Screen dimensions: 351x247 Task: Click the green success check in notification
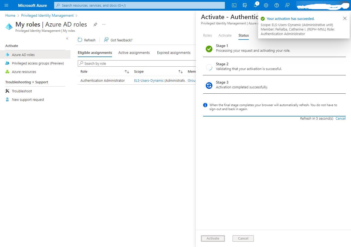point(263,19)
